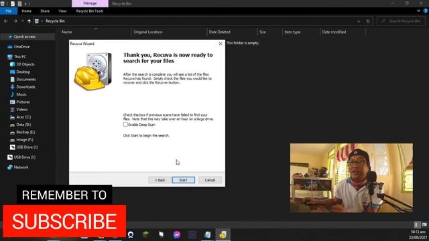Go up one folder level
This screenshot has height=241, width=429.
coord(29,21)
